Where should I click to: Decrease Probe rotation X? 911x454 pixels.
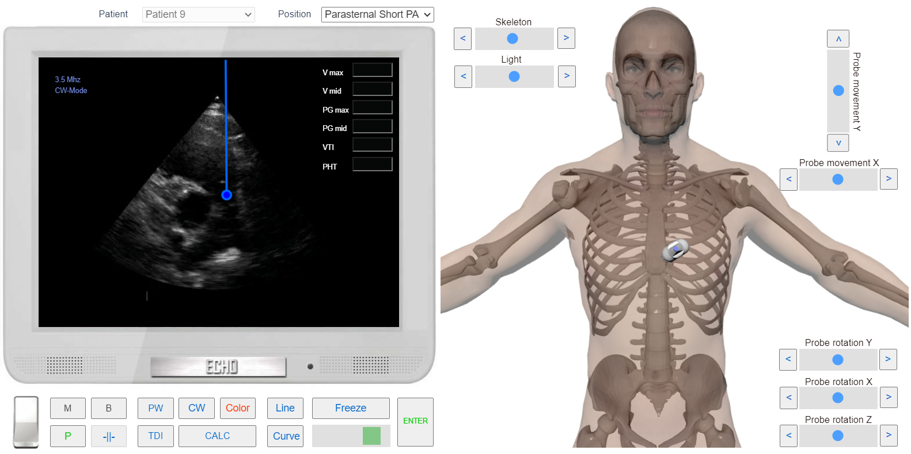coord(788,397)
